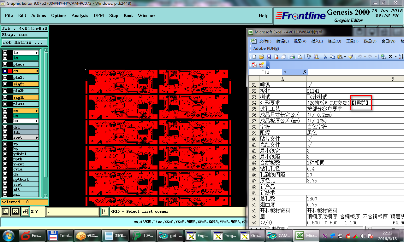Toggle display checkbox for layer 'sig3b'
Image resolution: width=404 pixels, height=242 pixels.
tap(5, 97)
